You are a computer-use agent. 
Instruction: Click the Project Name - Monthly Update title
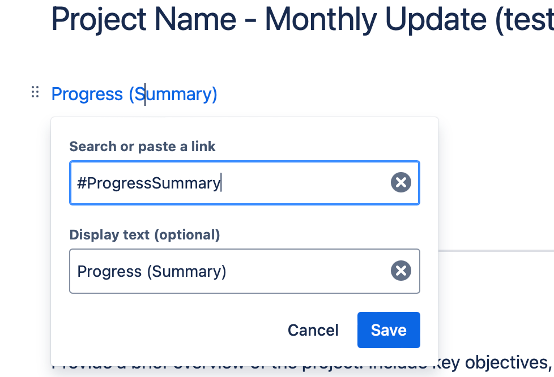(x=302, y=19)
